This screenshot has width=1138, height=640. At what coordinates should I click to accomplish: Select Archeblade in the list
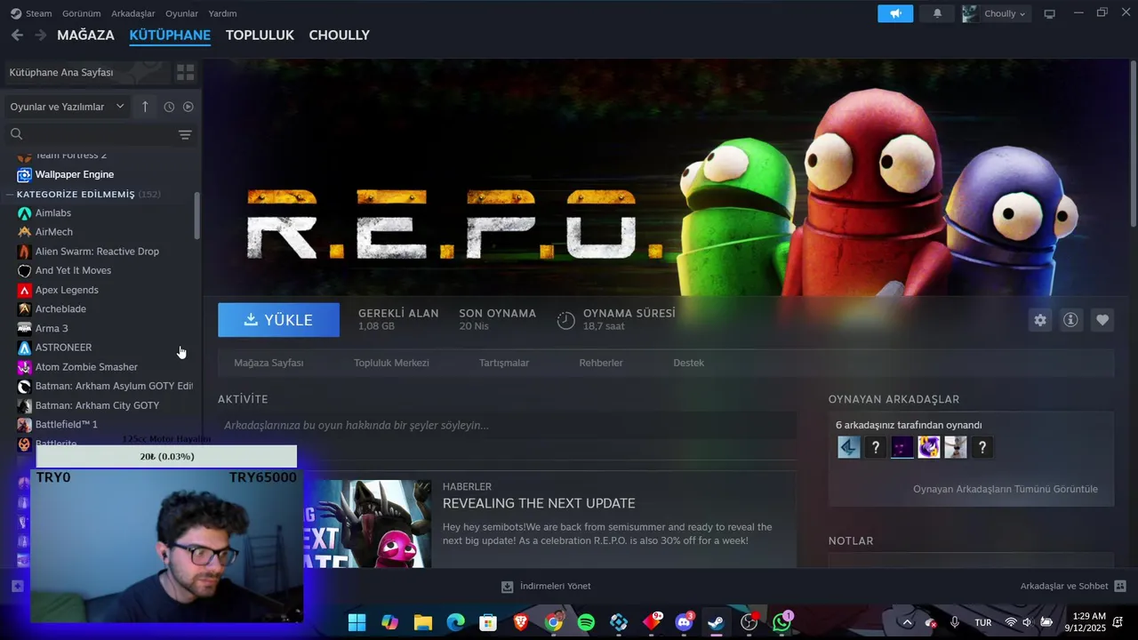pyautogui.click(x=60, y=308)
